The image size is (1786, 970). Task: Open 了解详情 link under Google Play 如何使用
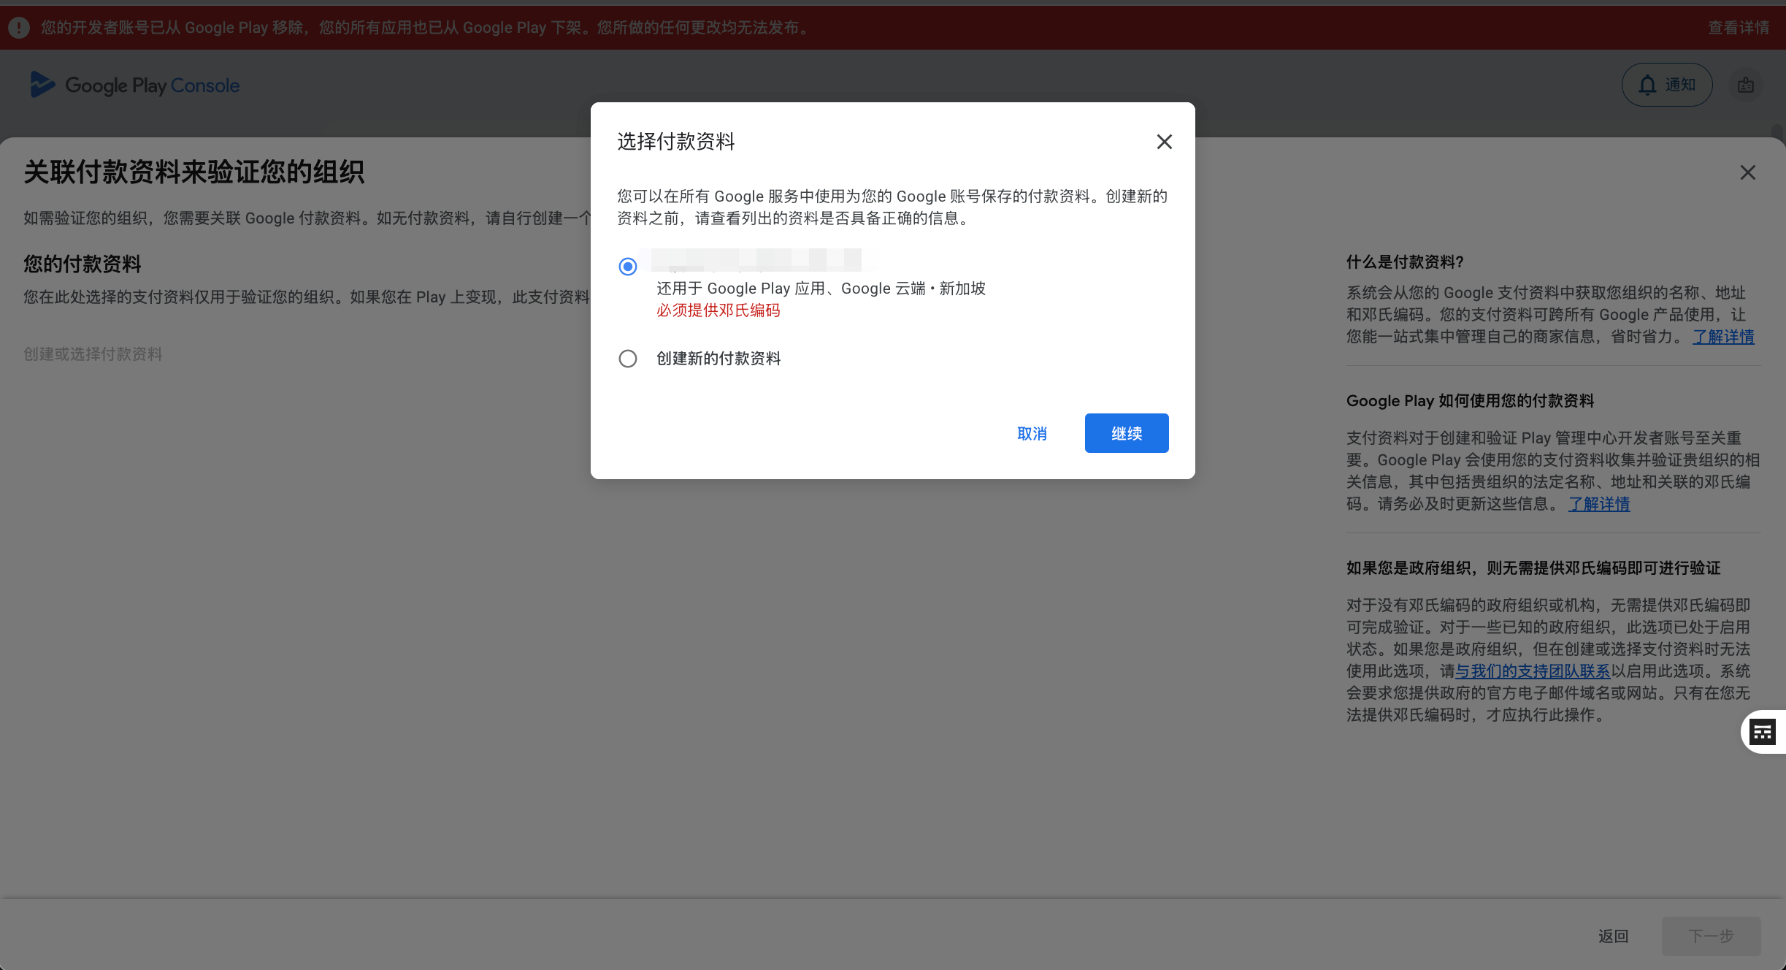1598,504
